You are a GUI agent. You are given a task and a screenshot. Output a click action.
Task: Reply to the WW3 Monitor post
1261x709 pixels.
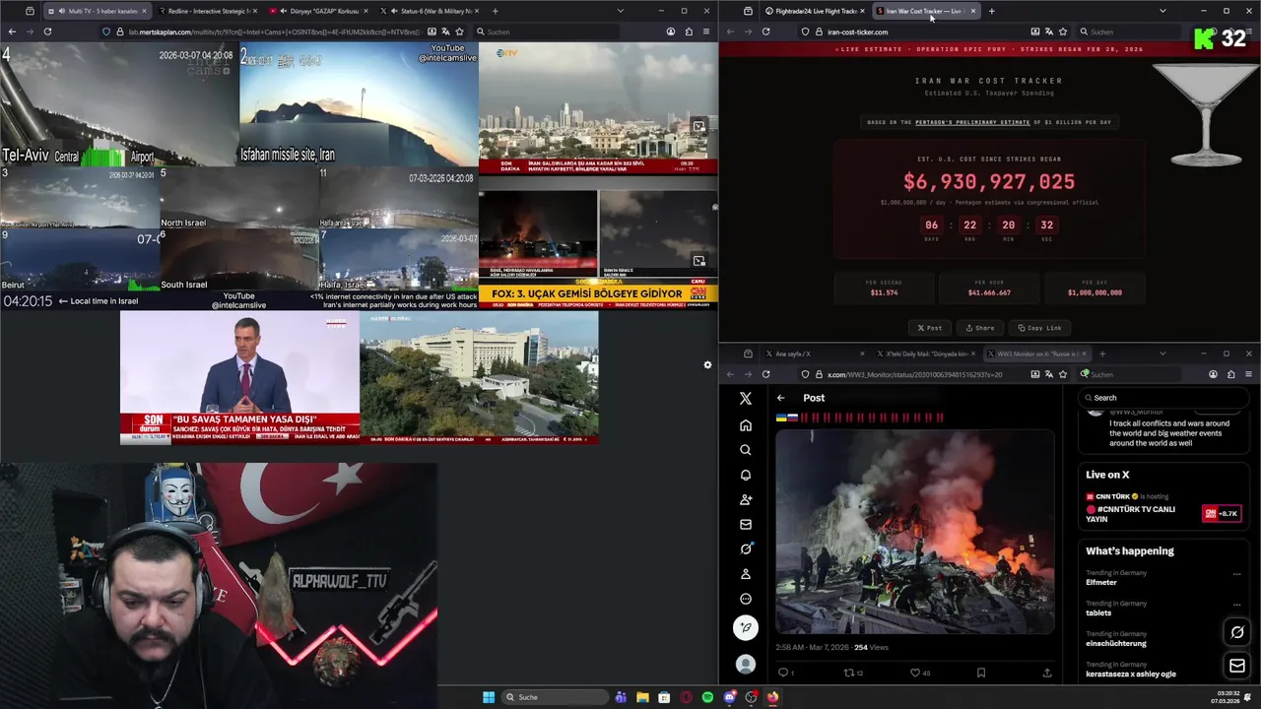point(785,673)
